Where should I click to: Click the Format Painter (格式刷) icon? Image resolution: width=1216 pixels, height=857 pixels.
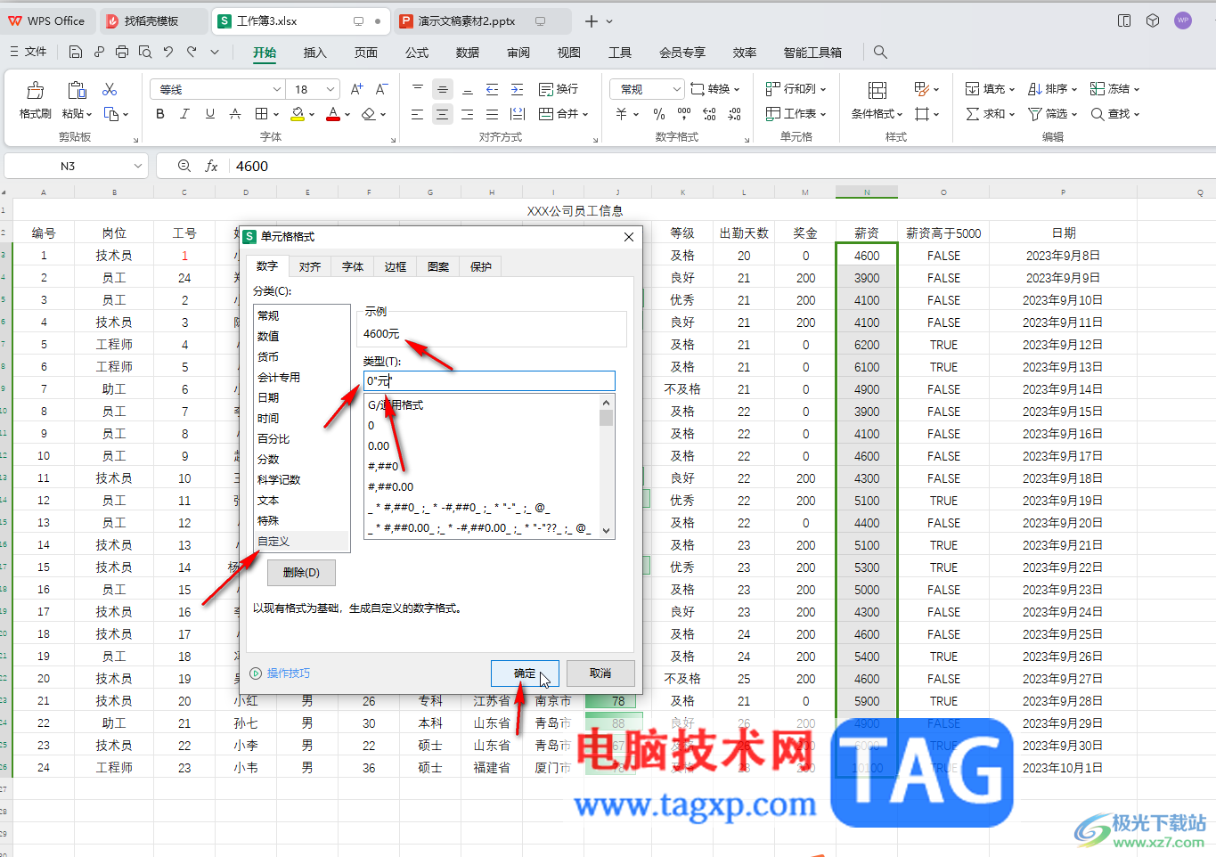coord(35,90)
